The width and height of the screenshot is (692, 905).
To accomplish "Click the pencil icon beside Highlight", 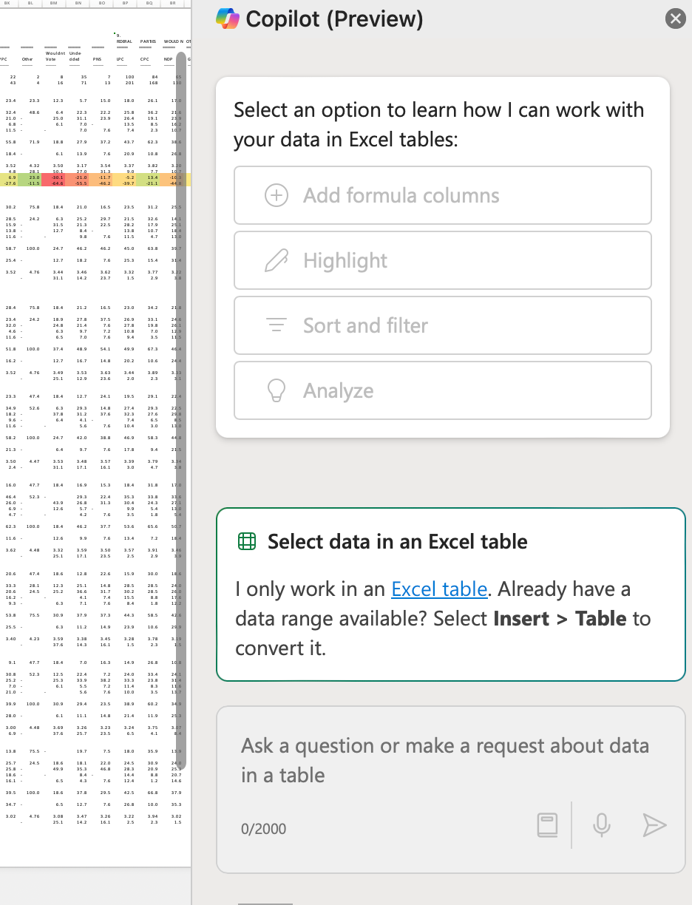I will tap(276, 260).
